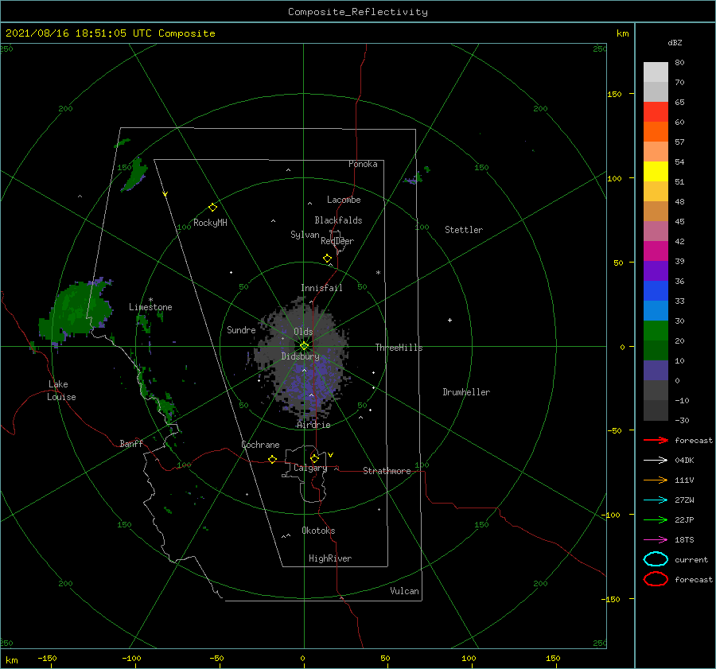This screenshot has height=669, width=716.
Task: Select the yellow 54-51 dBZ swatch
Action: tap(656, 172)
